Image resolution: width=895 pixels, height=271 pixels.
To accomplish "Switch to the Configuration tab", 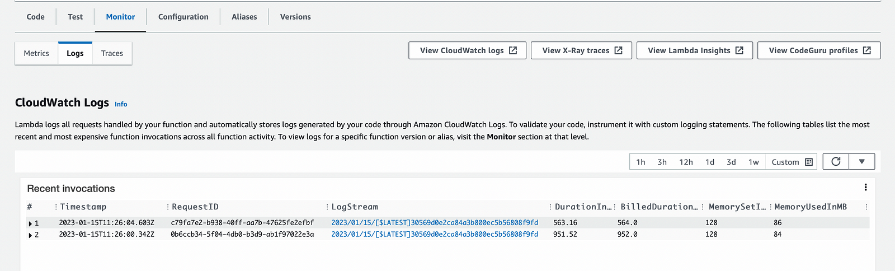I will [x=183, y=17].
